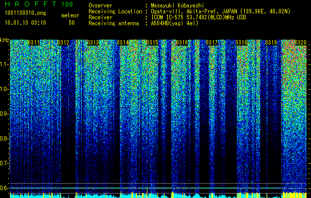
Task: Select the filename 1001130310.png
Action: 26,13
